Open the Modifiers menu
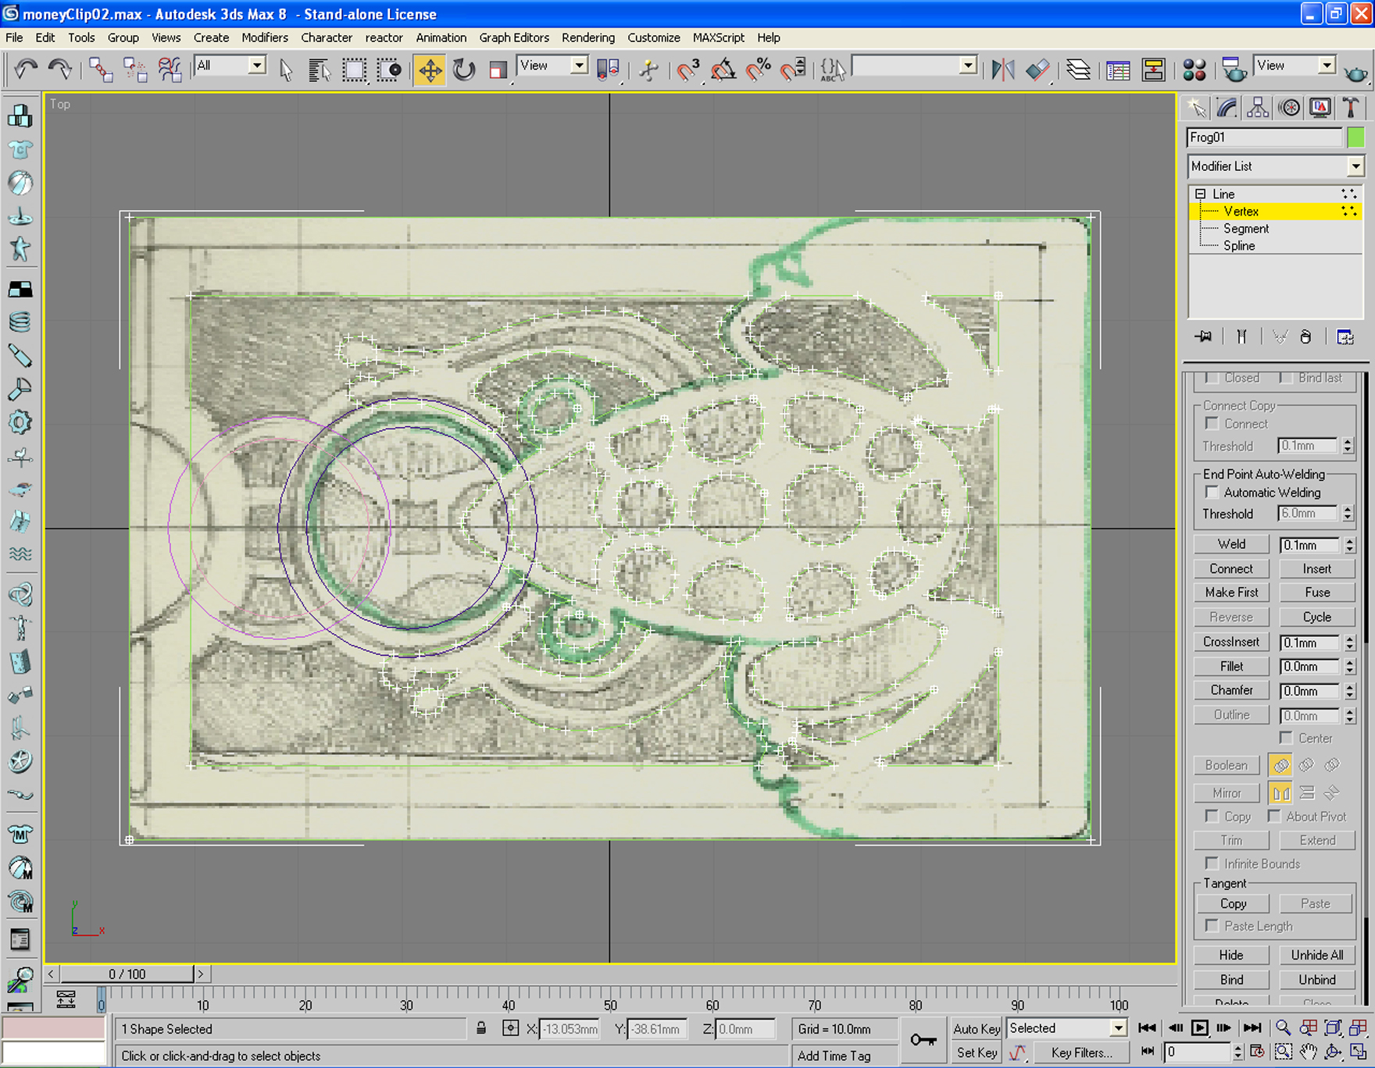The height and width of the screenshot is (1068, 1375). coord(265,37)
